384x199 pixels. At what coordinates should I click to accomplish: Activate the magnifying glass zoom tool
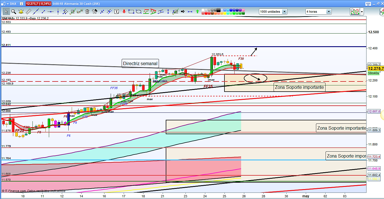(13, 12)
